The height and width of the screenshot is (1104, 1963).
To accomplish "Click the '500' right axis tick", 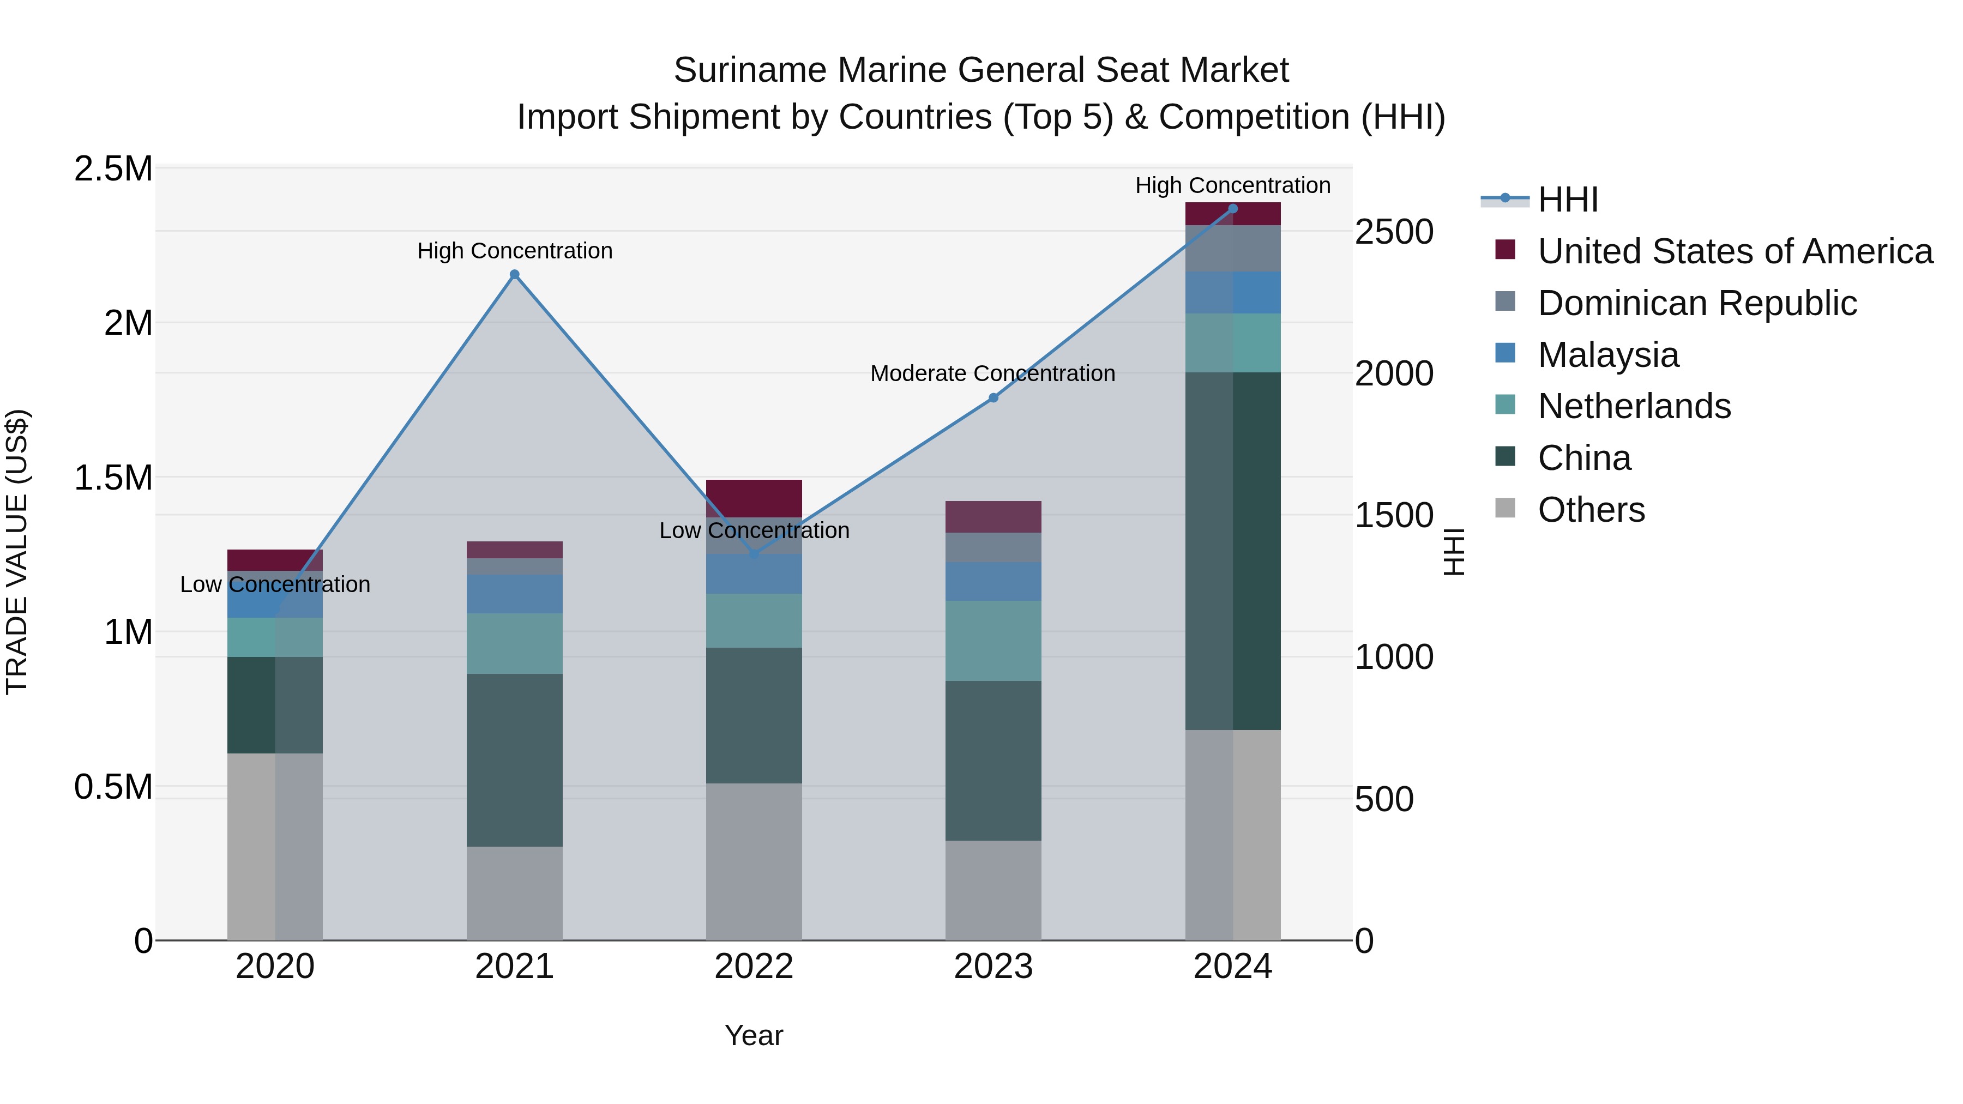I will 1384,799.
